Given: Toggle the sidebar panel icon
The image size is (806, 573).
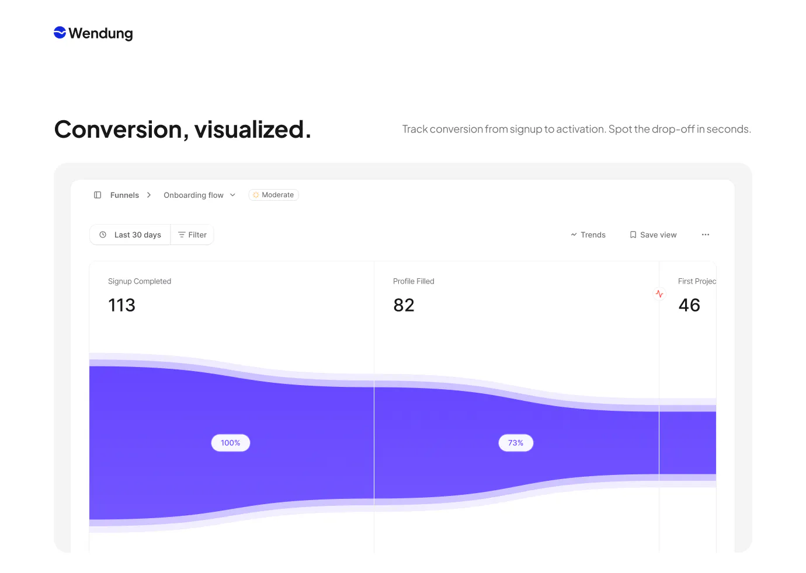Looking at the screenshot, I should [x=98, y=195].
